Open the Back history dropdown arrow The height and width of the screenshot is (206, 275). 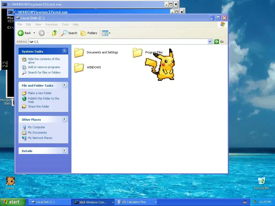pos(34,33)
